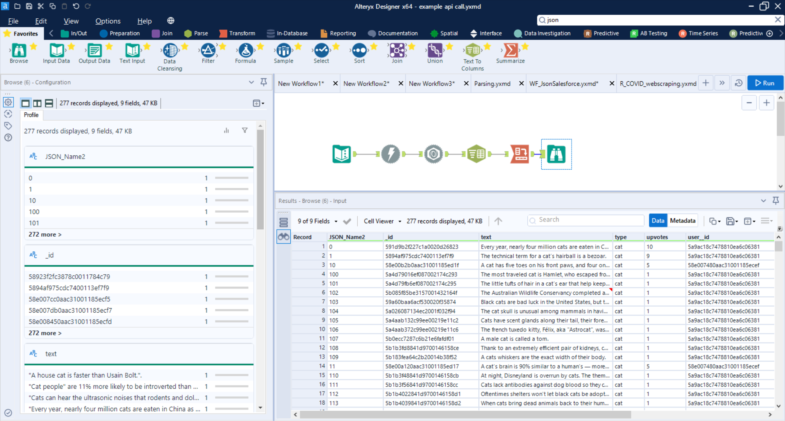
Task: Select the Data Cleansing tool icon
Action: click(x=170, y=51)
